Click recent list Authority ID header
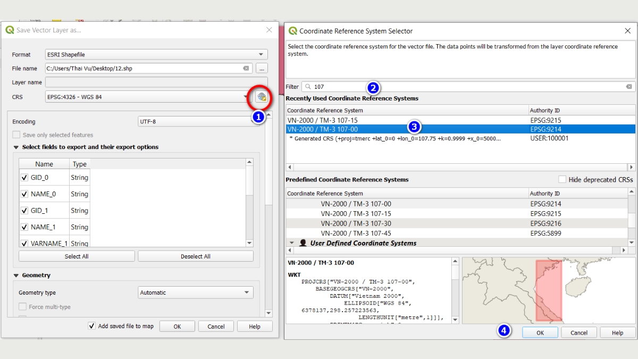The width and height of the screenshot is (638, 359). point(582,110)
